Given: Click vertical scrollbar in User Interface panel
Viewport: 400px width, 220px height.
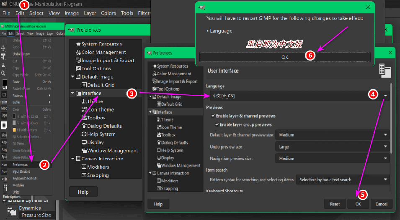Looking at the screenshot, I should click(x=391, y=118).
